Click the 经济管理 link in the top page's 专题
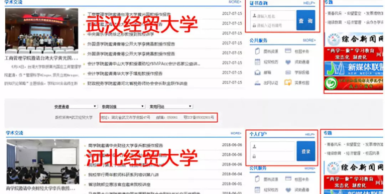Image resolution: width=385 pixels, height=194 pixels. tap(354, 22)
